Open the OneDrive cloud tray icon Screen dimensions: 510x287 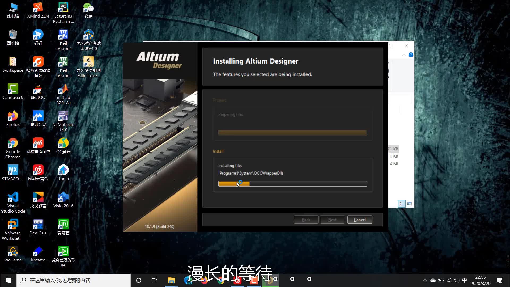433,280
